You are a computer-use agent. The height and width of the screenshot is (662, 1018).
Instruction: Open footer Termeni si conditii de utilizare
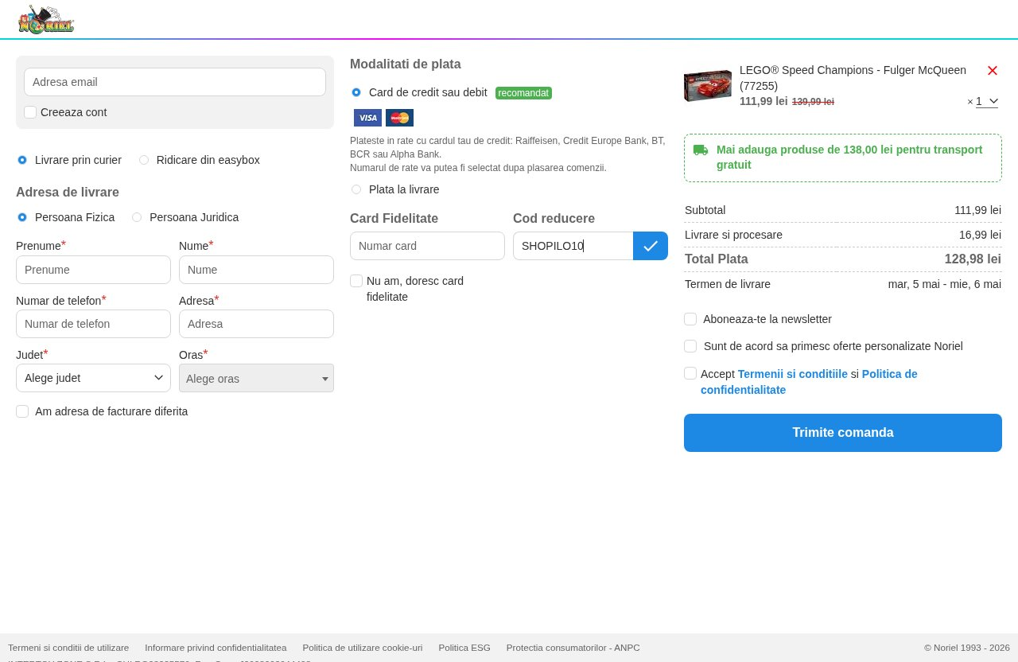pyautogui.click(x=68, y=648)
